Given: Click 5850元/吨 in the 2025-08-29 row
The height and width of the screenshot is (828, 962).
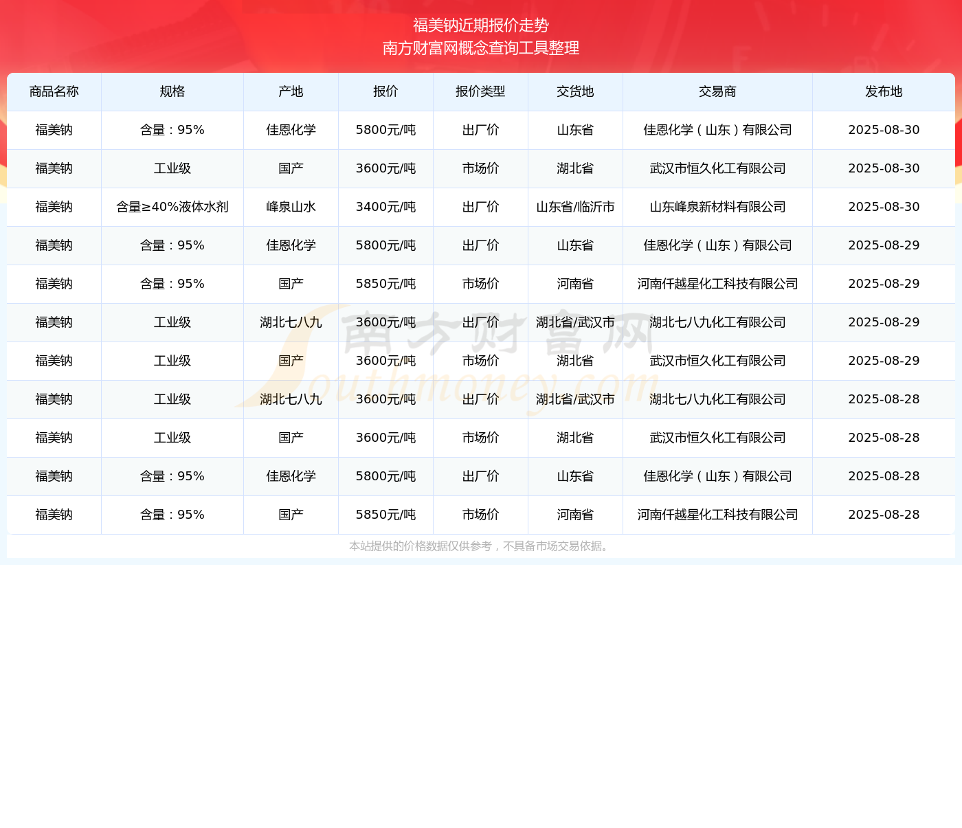Looking at the screenshot, I should pos(385,284).
